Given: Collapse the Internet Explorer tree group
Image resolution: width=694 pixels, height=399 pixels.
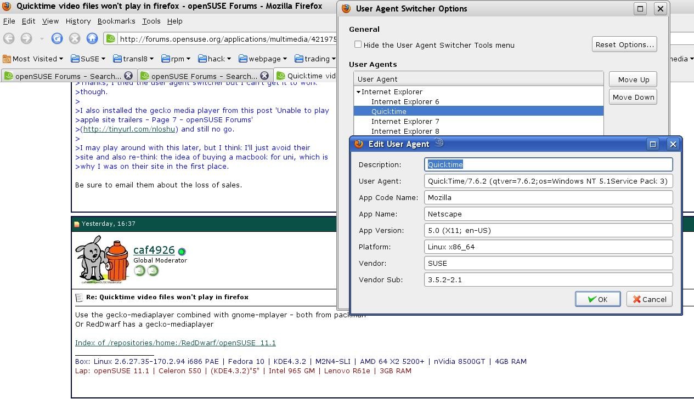Looking at the screenshot, I should 358,92.
